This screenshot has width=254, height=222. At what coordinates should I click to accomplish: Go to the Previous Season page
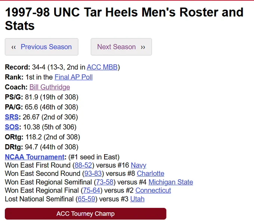click(x=41, y=47)
